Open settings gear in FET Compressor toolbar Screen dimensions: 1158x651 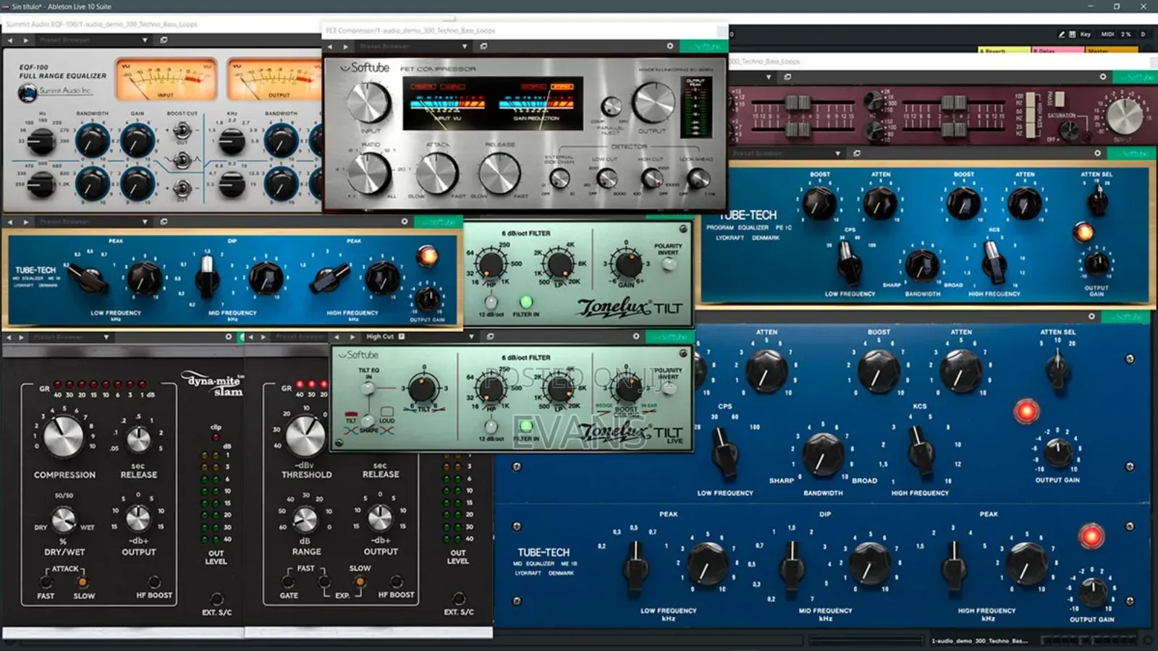pyautogui.click(x=670, y=46)
